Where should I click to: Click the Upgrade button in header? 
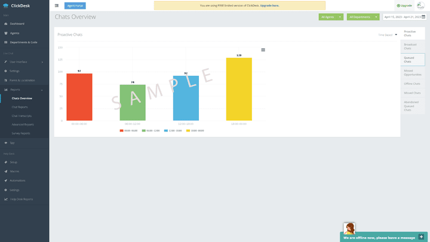point(404,5)
